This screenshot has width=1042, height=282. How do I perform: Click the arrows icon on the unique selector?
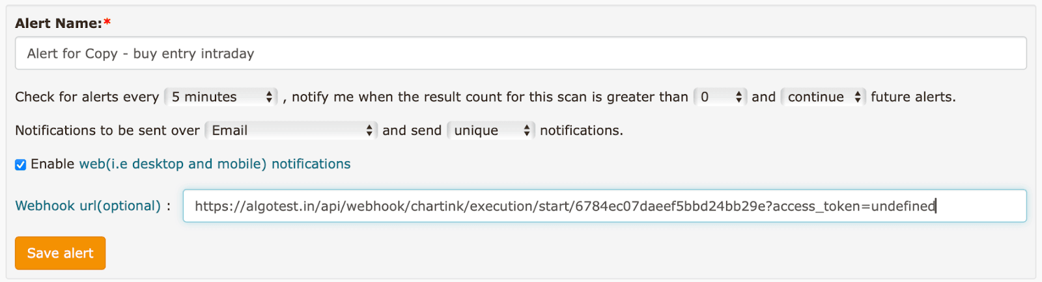[x=527, y=131]
